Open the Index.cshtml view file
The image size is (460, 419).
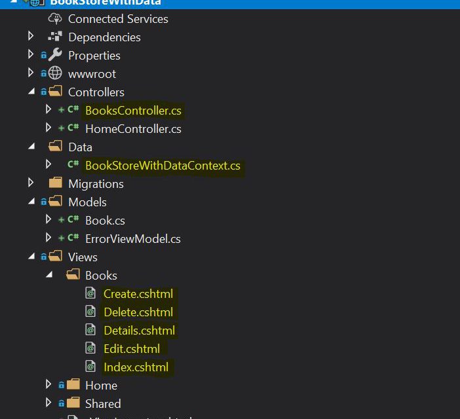click(136, 367)
